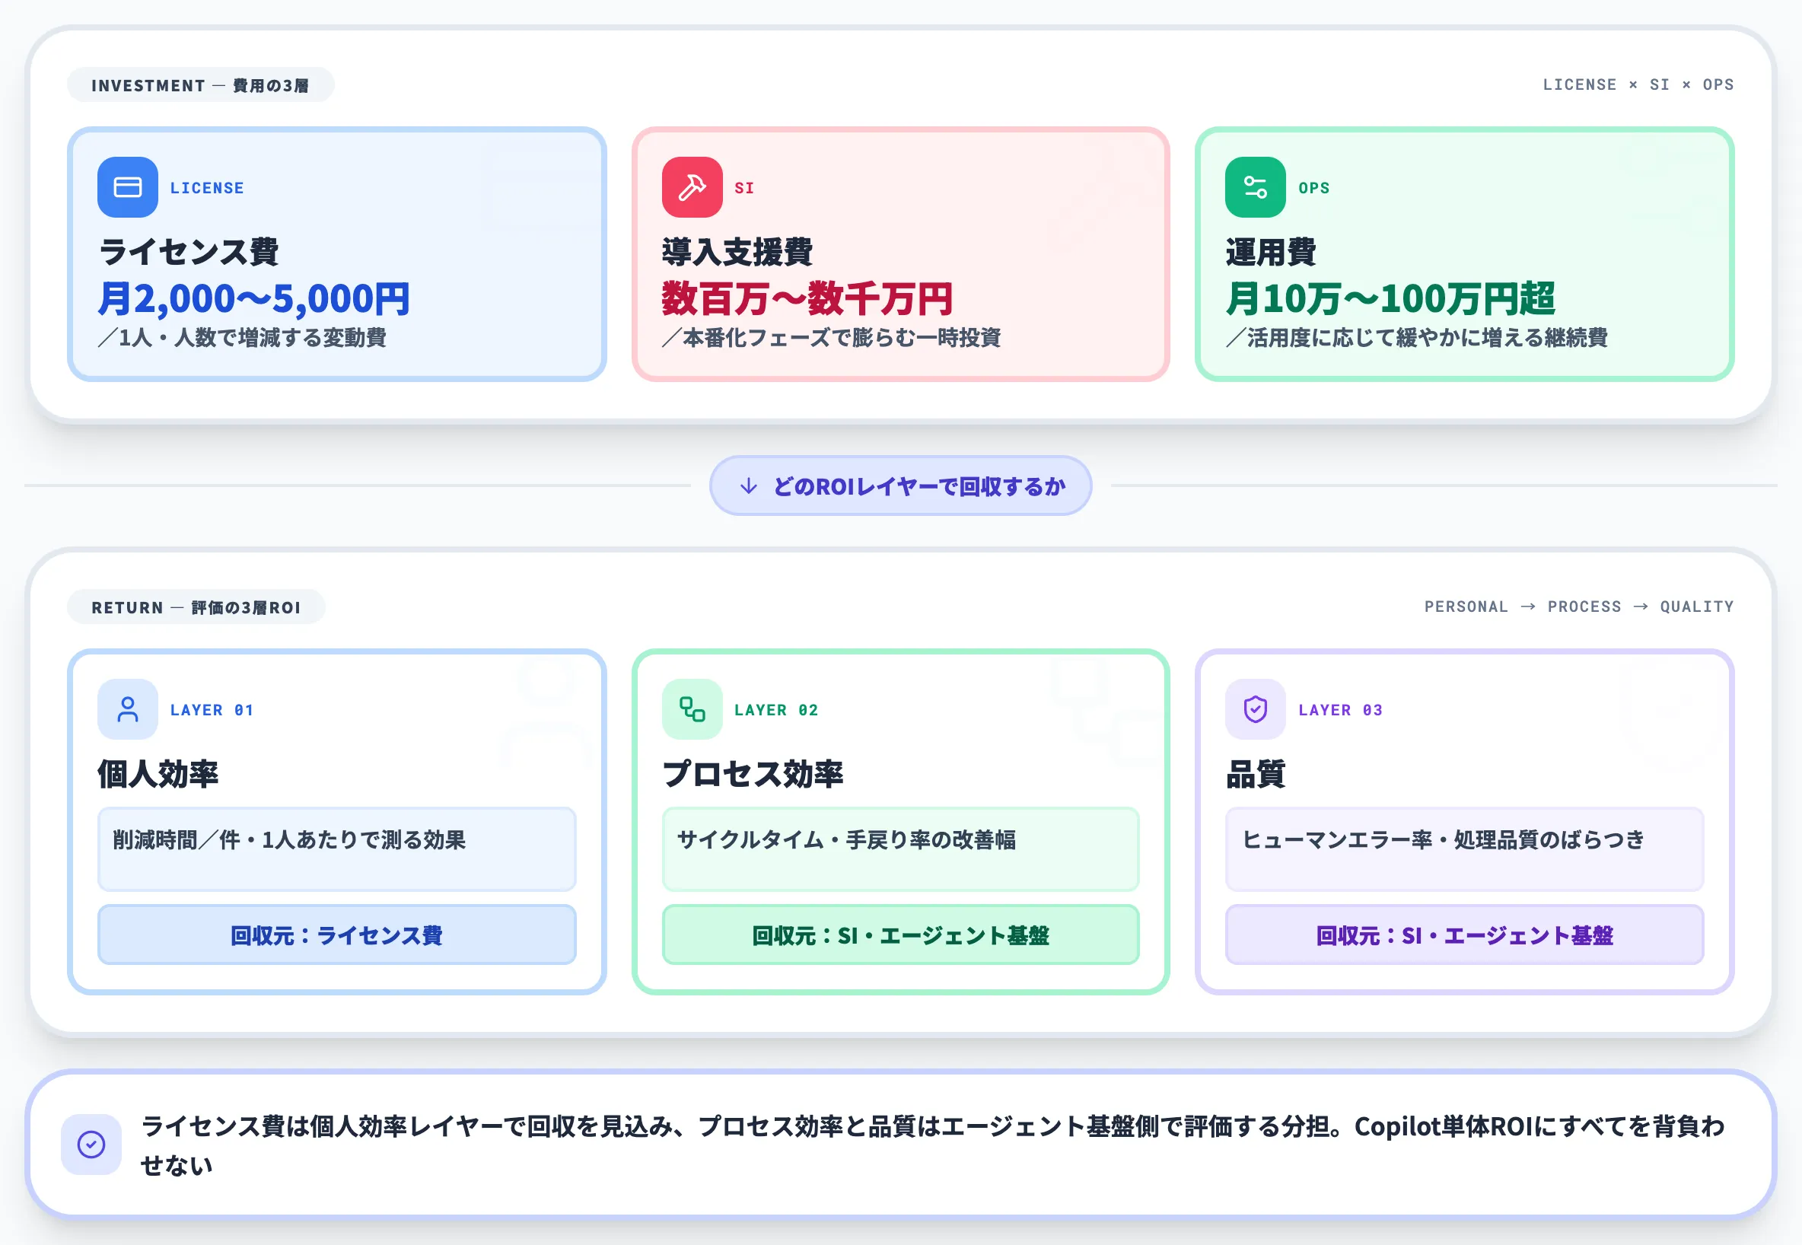Click the price 月10万〜100万円超
The height and width of the screenshot is (1245, 1802).
(x=1390, y=299)
